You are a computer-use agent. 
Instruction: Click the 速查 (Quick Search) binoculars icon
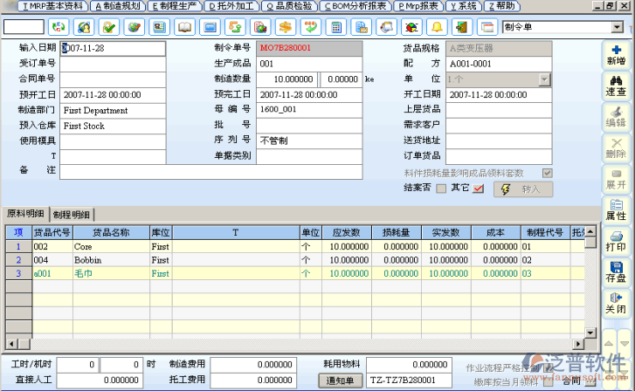(616, 86)
